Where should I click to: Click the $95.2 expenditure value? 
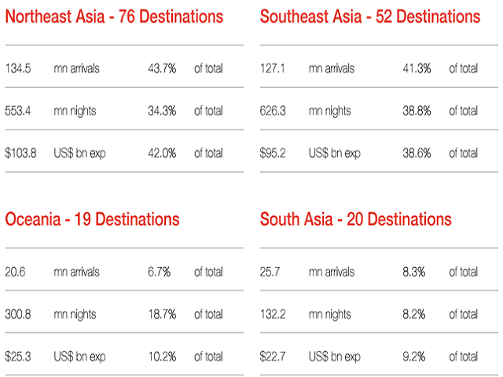[274, 153]
